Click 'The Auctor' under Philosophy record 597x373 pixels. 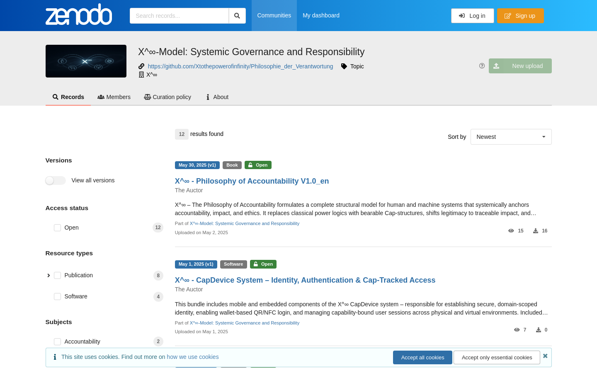[x=189, y=190]
